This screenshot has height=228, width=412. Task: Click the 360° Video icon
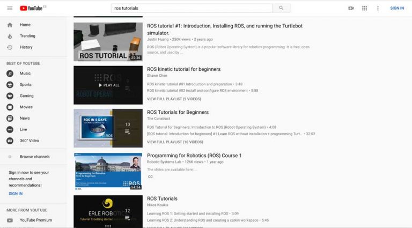click(10, 141)
